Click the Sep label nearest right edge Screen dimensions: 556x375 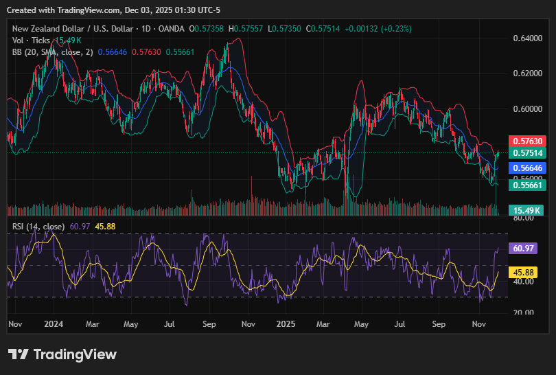pos(439,322)
